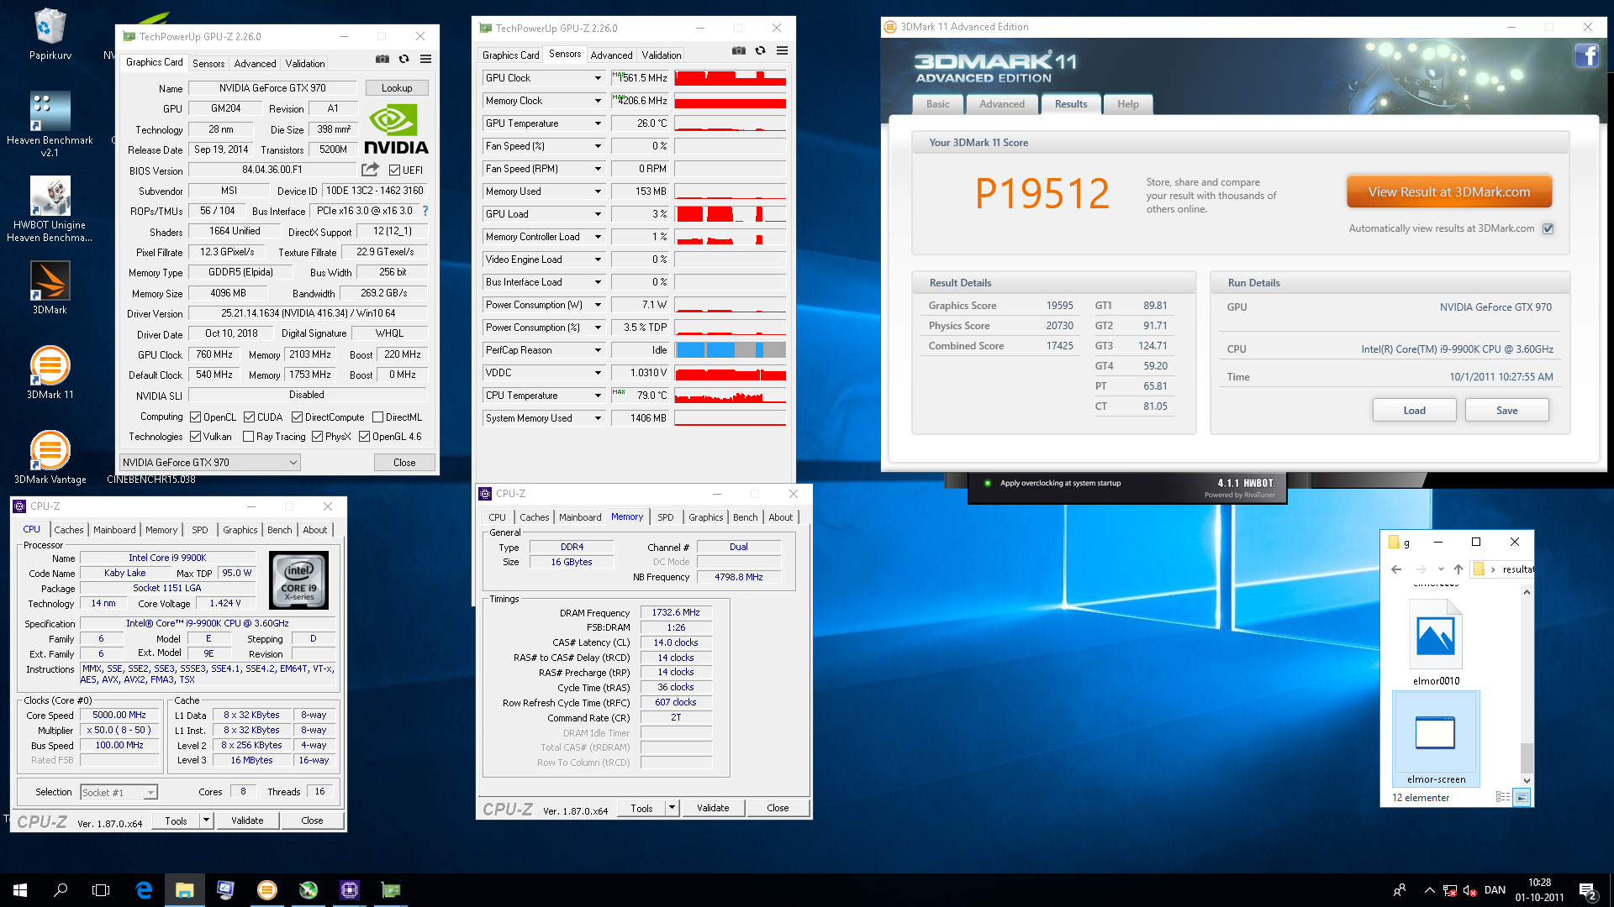Click up-folder arrow in file explorer window
This screenshot has height=907, width=1614.
[x=1458, y=569]
